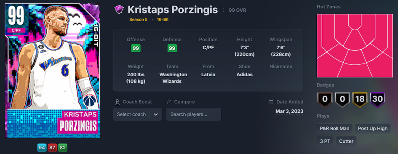
Task: Open the Select coach dropdown
Action: 138,114
